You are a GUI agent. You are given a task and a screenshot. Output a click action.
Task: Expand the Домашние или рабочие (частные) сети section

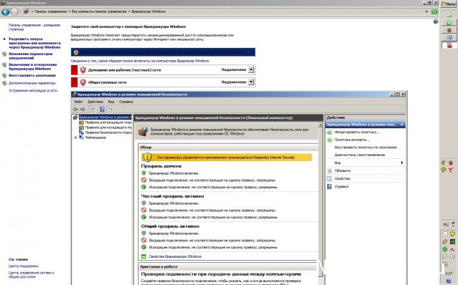pyautogui.click(x=251, y=70)
